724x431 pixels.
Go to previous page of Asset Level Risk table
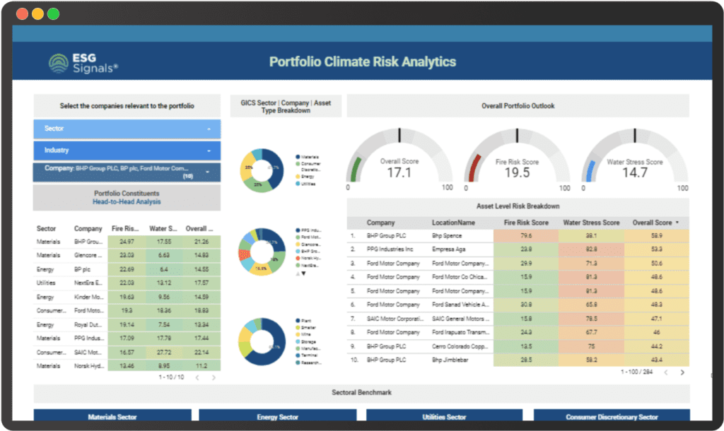[666, 372]
